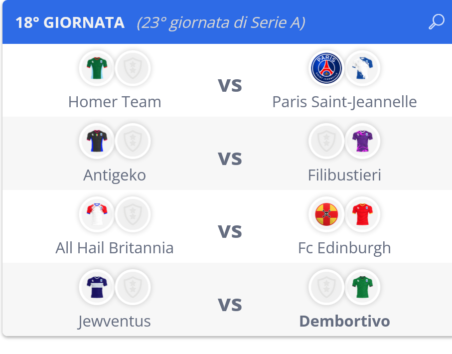
Task: Click Paris Saint-Jeannelle club crest logo
Action: (x=326, y=68)
